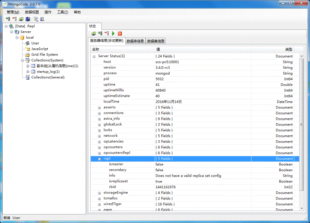Collapse the Collections(System) node
The width and height of the screenshot is (310, 223).
click(22, 60)
